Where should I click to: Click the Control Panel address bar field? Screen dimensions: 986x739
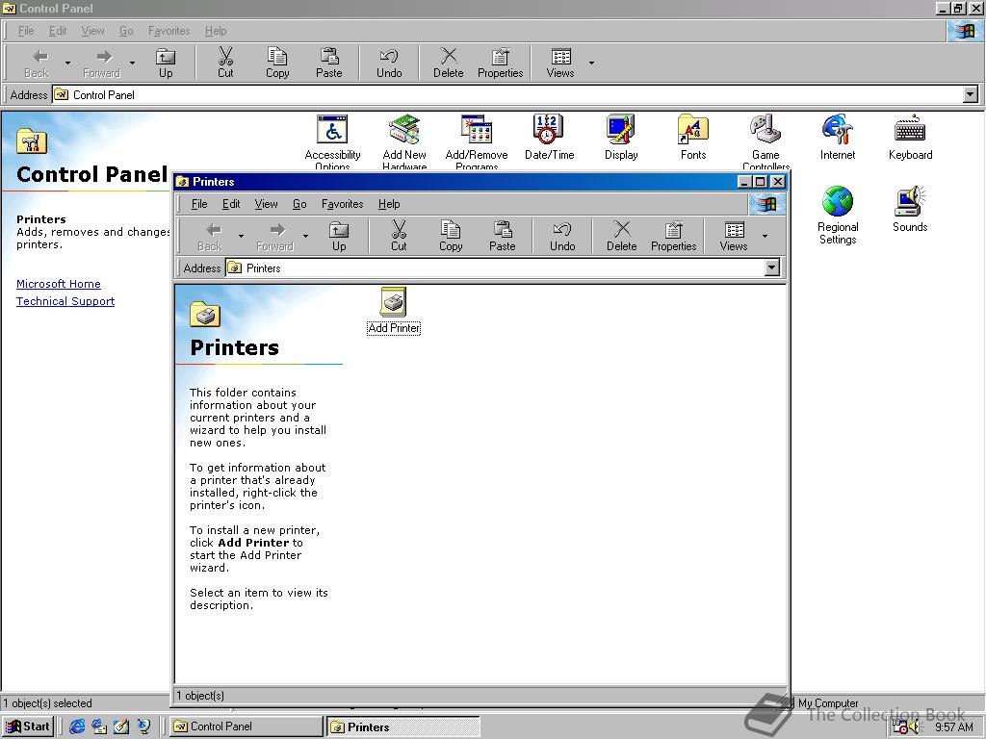[516, 95]
